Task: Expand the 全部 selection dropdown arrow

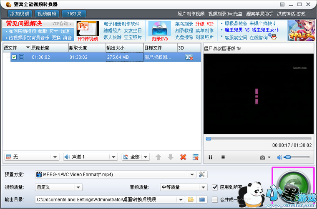Action: 146,157
